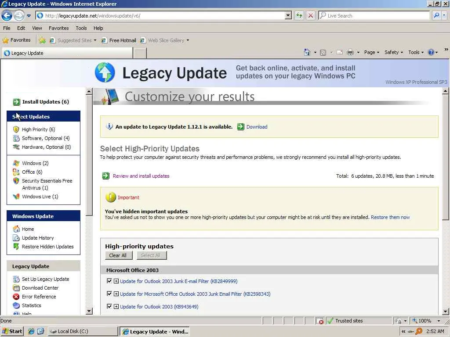450x337 pixels.
Task: Expand details for KB2849999 update
Action: point(116,281)
